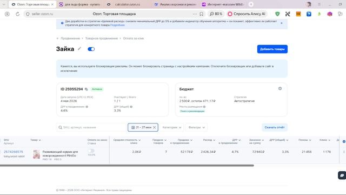Click the Добавить товары button
346x195 pixels.
pos(272,49)
